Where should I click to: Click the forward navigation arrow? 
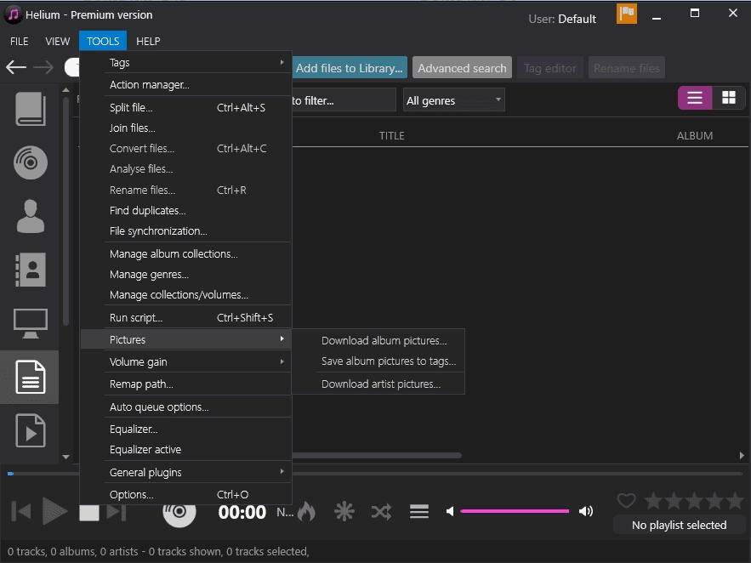pos(43,67)
